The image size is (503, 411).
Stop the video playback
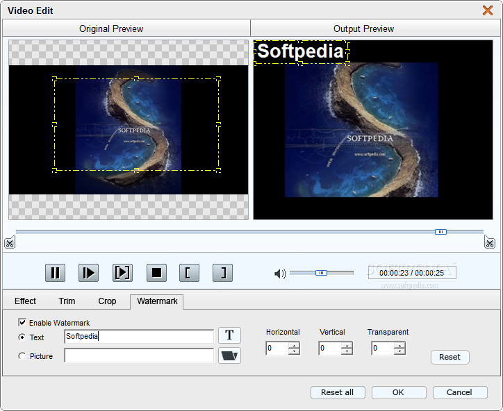156,273
